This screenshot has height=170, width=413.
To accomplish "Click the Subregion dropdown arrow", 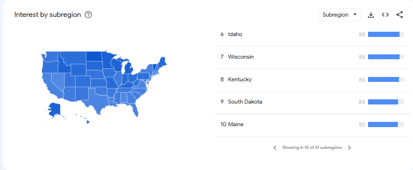I will (x=355, y=15).
